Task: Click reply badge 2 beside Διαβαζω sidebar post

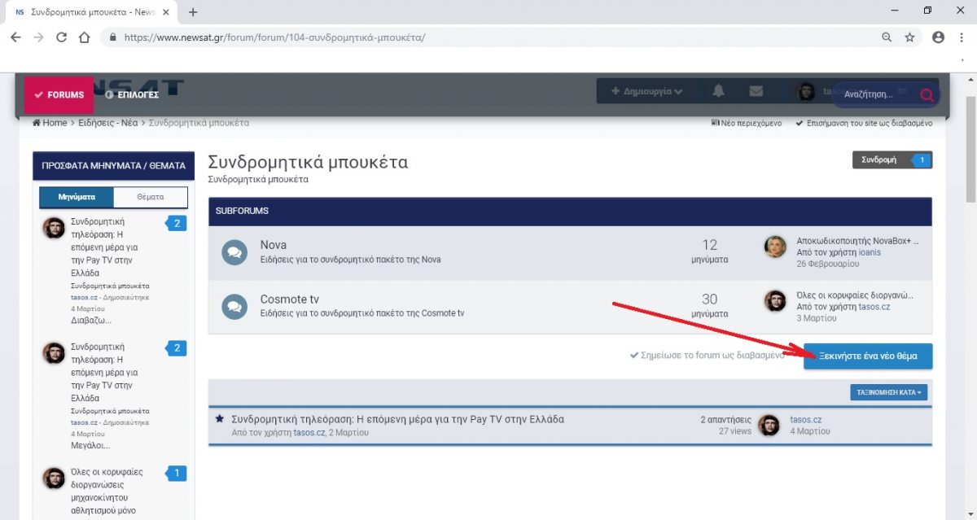Action: [x=176, y=223]
